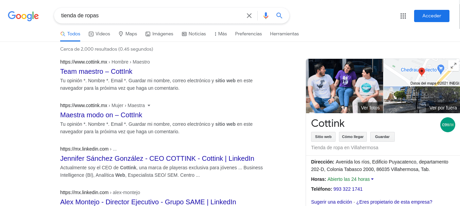Click the Cottink round green logo
The height and width of the screenshot is (206, 460).
click(447, 125)
